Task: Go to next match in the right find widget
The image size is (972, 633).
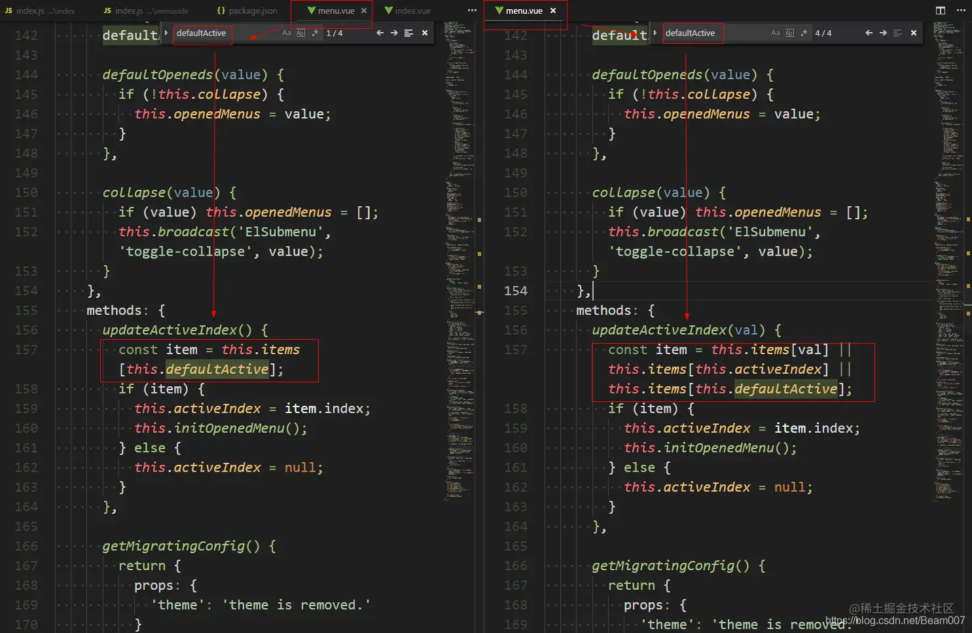Action: pos(883,33)
